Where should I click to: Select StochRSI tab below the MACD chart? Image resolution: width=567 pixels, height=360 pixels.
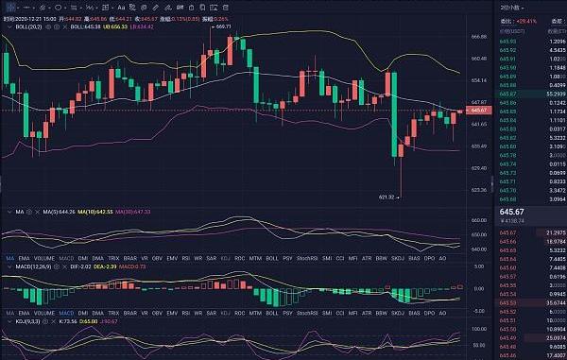click(x=307, y=313)
